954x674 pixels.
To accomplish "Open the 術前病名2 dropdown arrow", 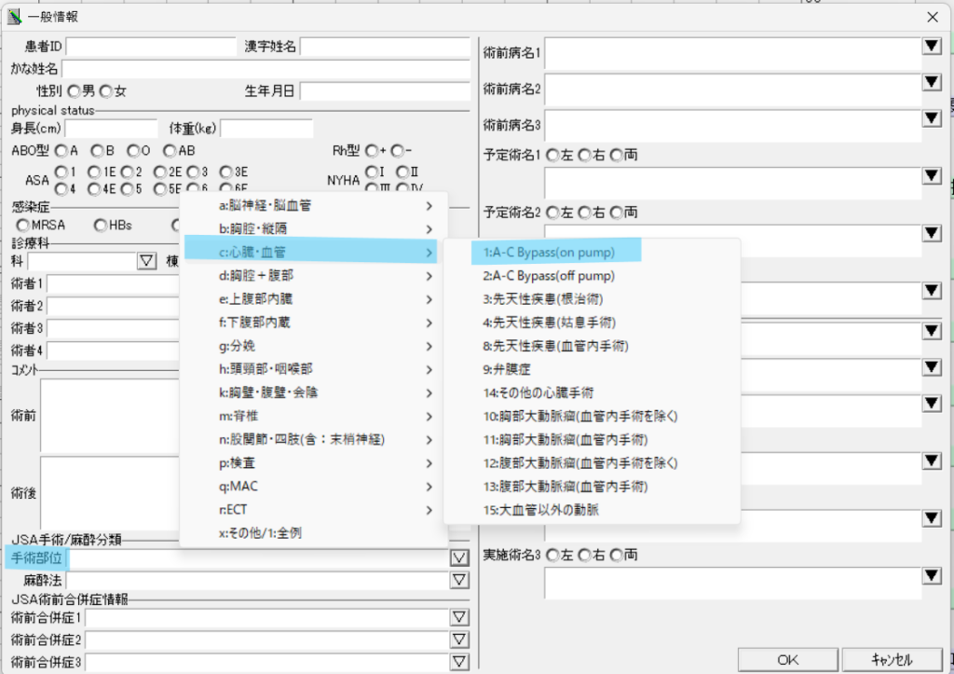I will [x=931, y=83].
